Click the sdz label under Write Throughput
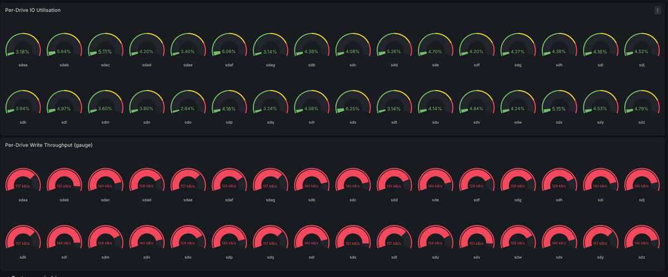668x277 pixels. tap(642, 258)
